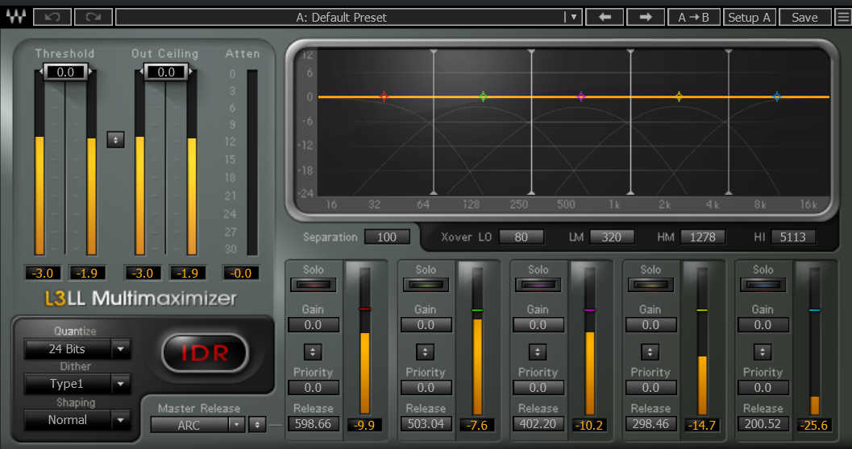Solo the green low-mid band
The height and width of the screenshot is (449, 852).
pos(426,284)
